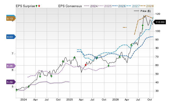The height and width of the screenshot is (101, 169).
Task: Click the 'EPS Consensus' legend label
Action: coord(70,6)
